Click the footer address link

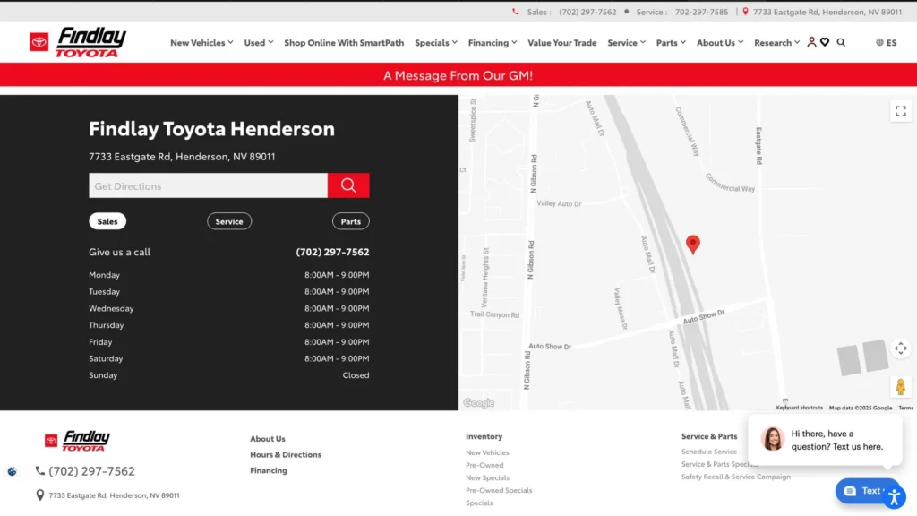[x=114, y=494]
